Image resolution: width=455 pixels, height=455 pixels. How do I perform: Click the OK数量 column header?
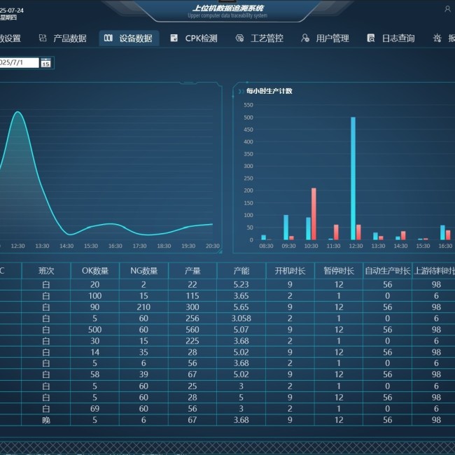pyautogui.click(x=95, y=271)
